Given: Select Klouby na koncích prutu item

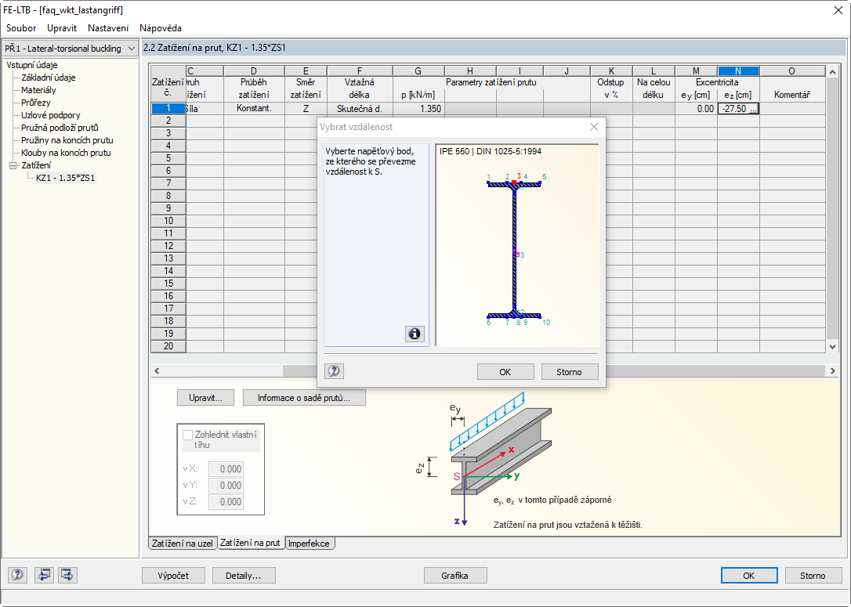Looking at the screenshot, I should 66,153.
